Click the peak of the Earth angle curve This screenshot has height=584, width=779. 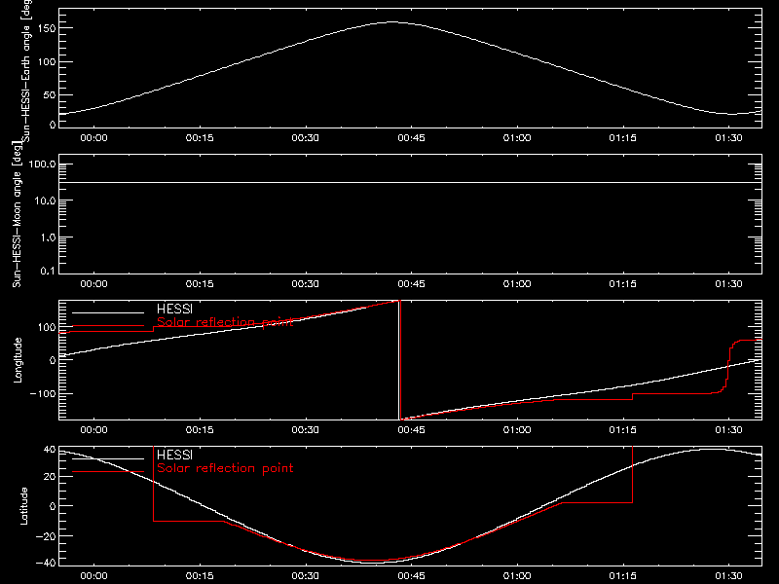point(392,21)
